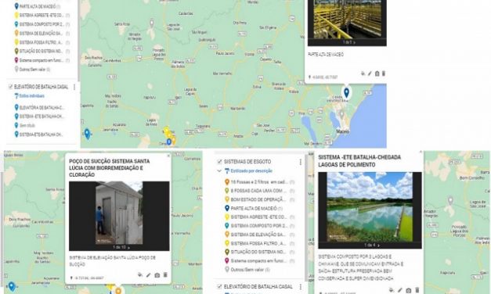Click the trash icon in PARTE ALTA DE MACEIÓ card

384,73
